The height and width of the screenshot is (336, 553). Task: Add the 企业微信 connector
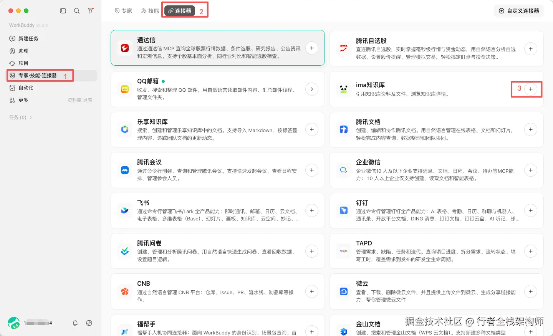pyautogui.click(x=531, y=170)
